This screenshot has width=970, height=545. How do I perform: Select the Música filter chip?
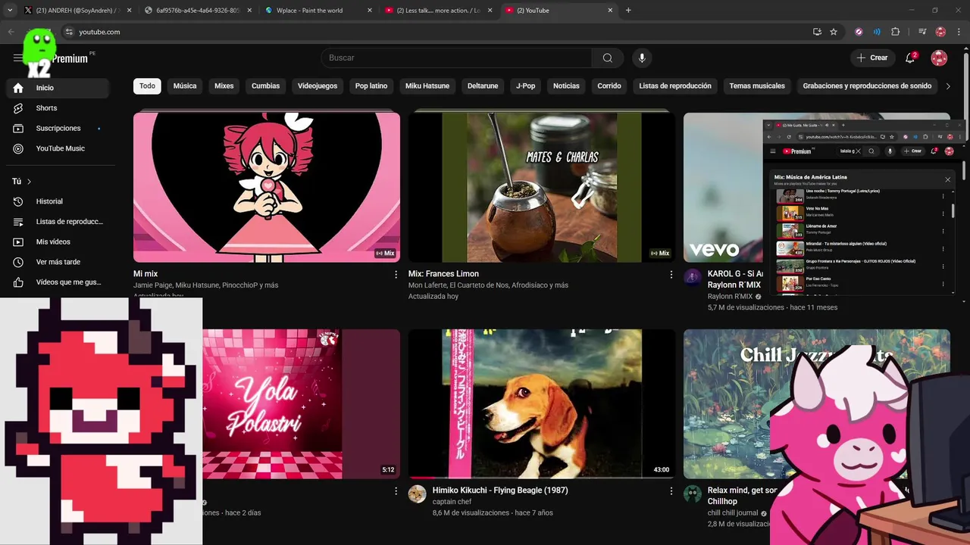[x=185, y=86]
